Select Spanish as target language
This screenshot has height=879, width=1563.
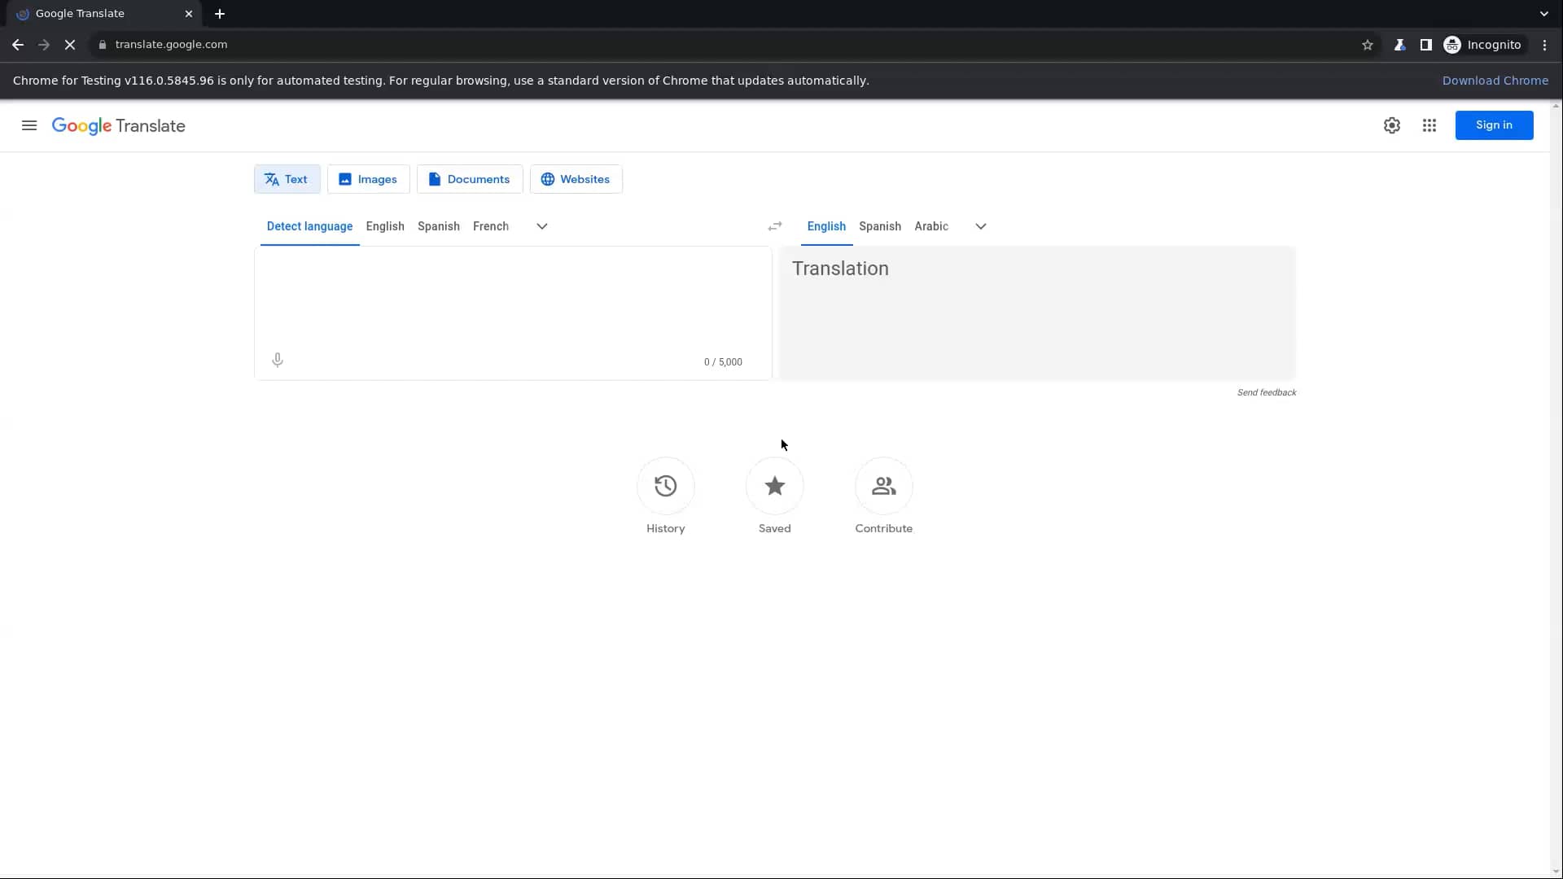pyautogui.click(x=880, y=226)
